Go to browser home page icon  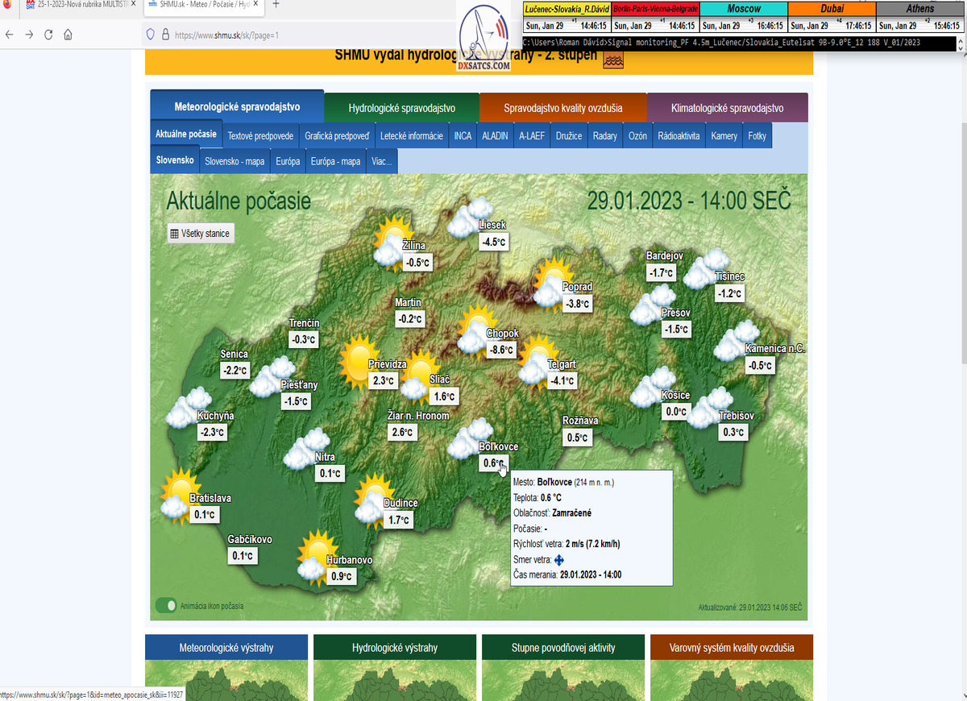[68, 35]
